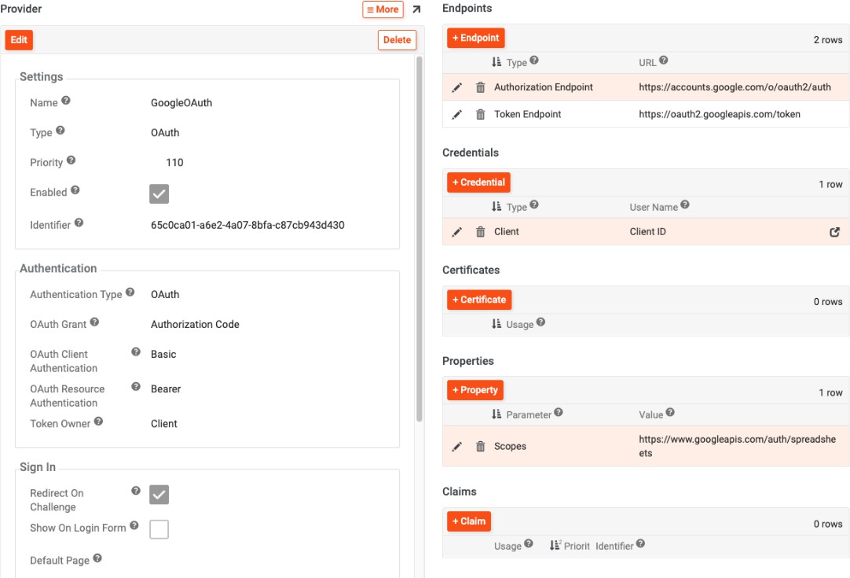Open the More menu
Screen dimensions: 850x578
click(383, 9)
